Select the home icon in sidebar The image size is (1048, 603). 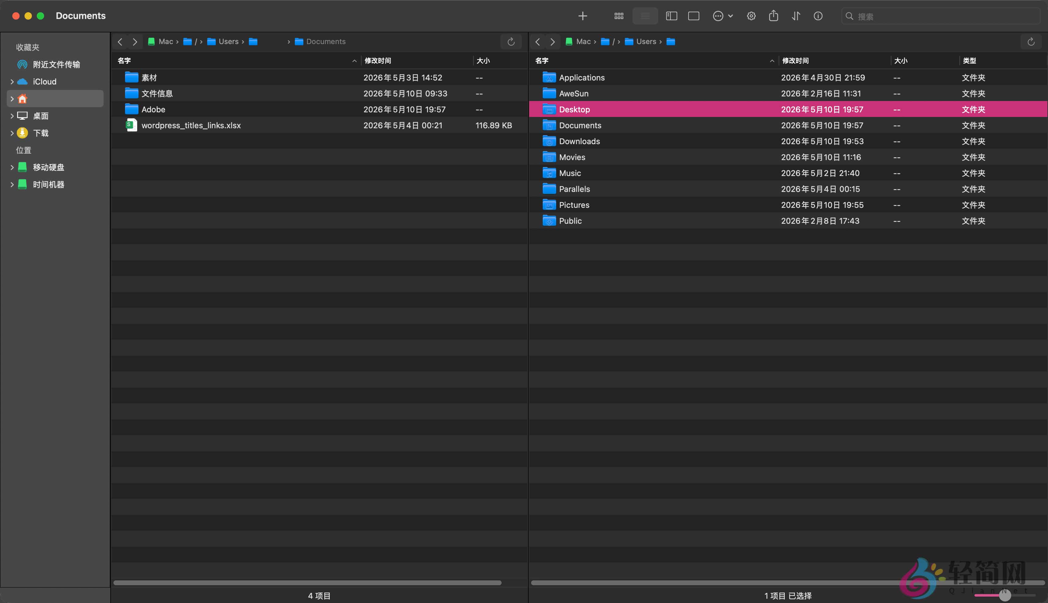click(x=22, y=99)
